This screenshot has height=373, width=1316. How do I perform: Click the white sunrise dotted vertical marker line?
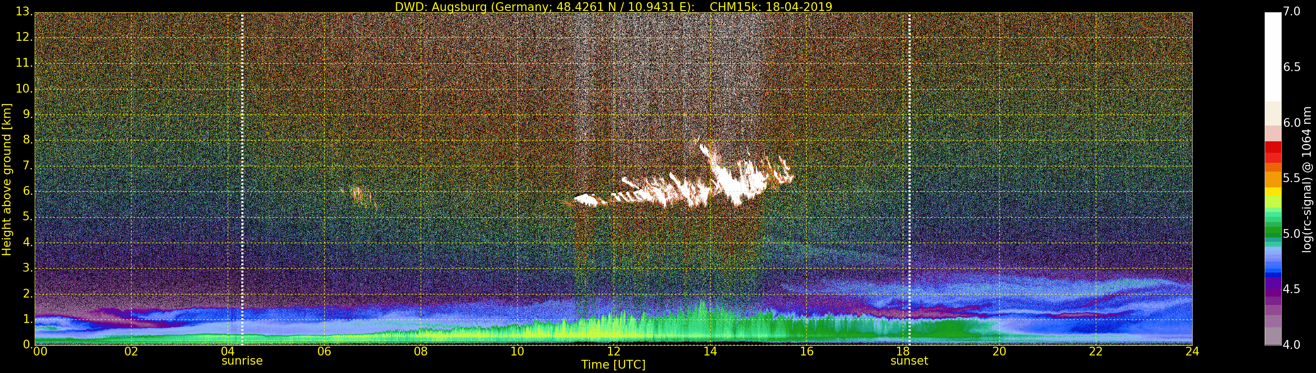242,179
